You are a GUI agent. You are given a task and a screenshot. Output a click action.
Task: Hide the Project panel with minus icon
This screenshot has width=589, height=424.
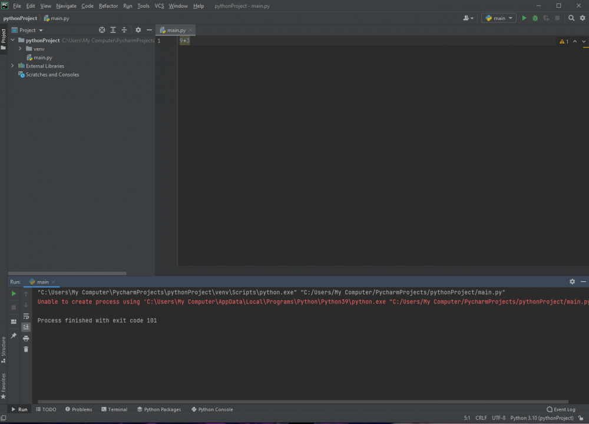pyautogui.click(x=149, y=30)
